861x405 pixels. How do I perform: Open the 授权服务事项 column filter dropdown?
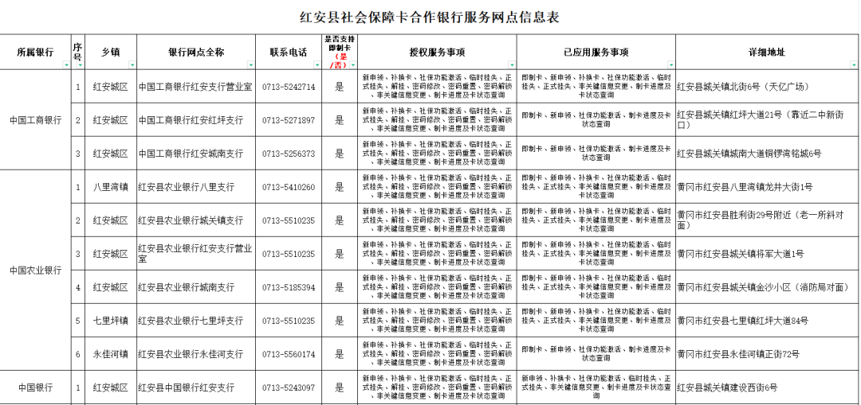tap(512, 65)
